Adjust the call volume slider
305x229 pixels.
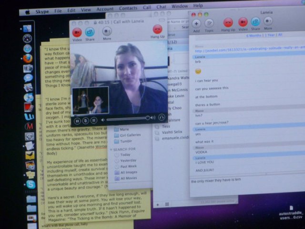pos(127,119)
